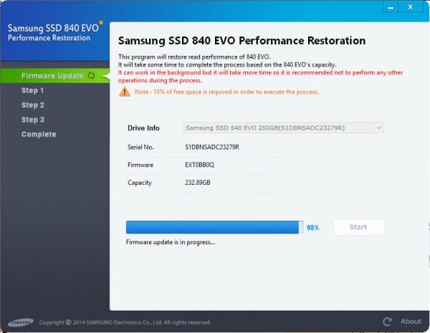Choose Step 3 in the sidebar
The image size is (430, 333).
[33, 120]
